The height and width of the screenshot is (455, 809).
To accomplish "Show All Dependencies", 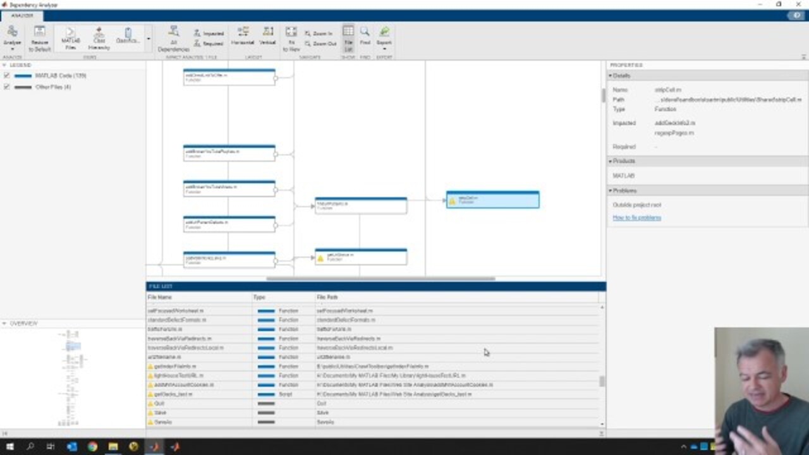I will click(173, 38).
